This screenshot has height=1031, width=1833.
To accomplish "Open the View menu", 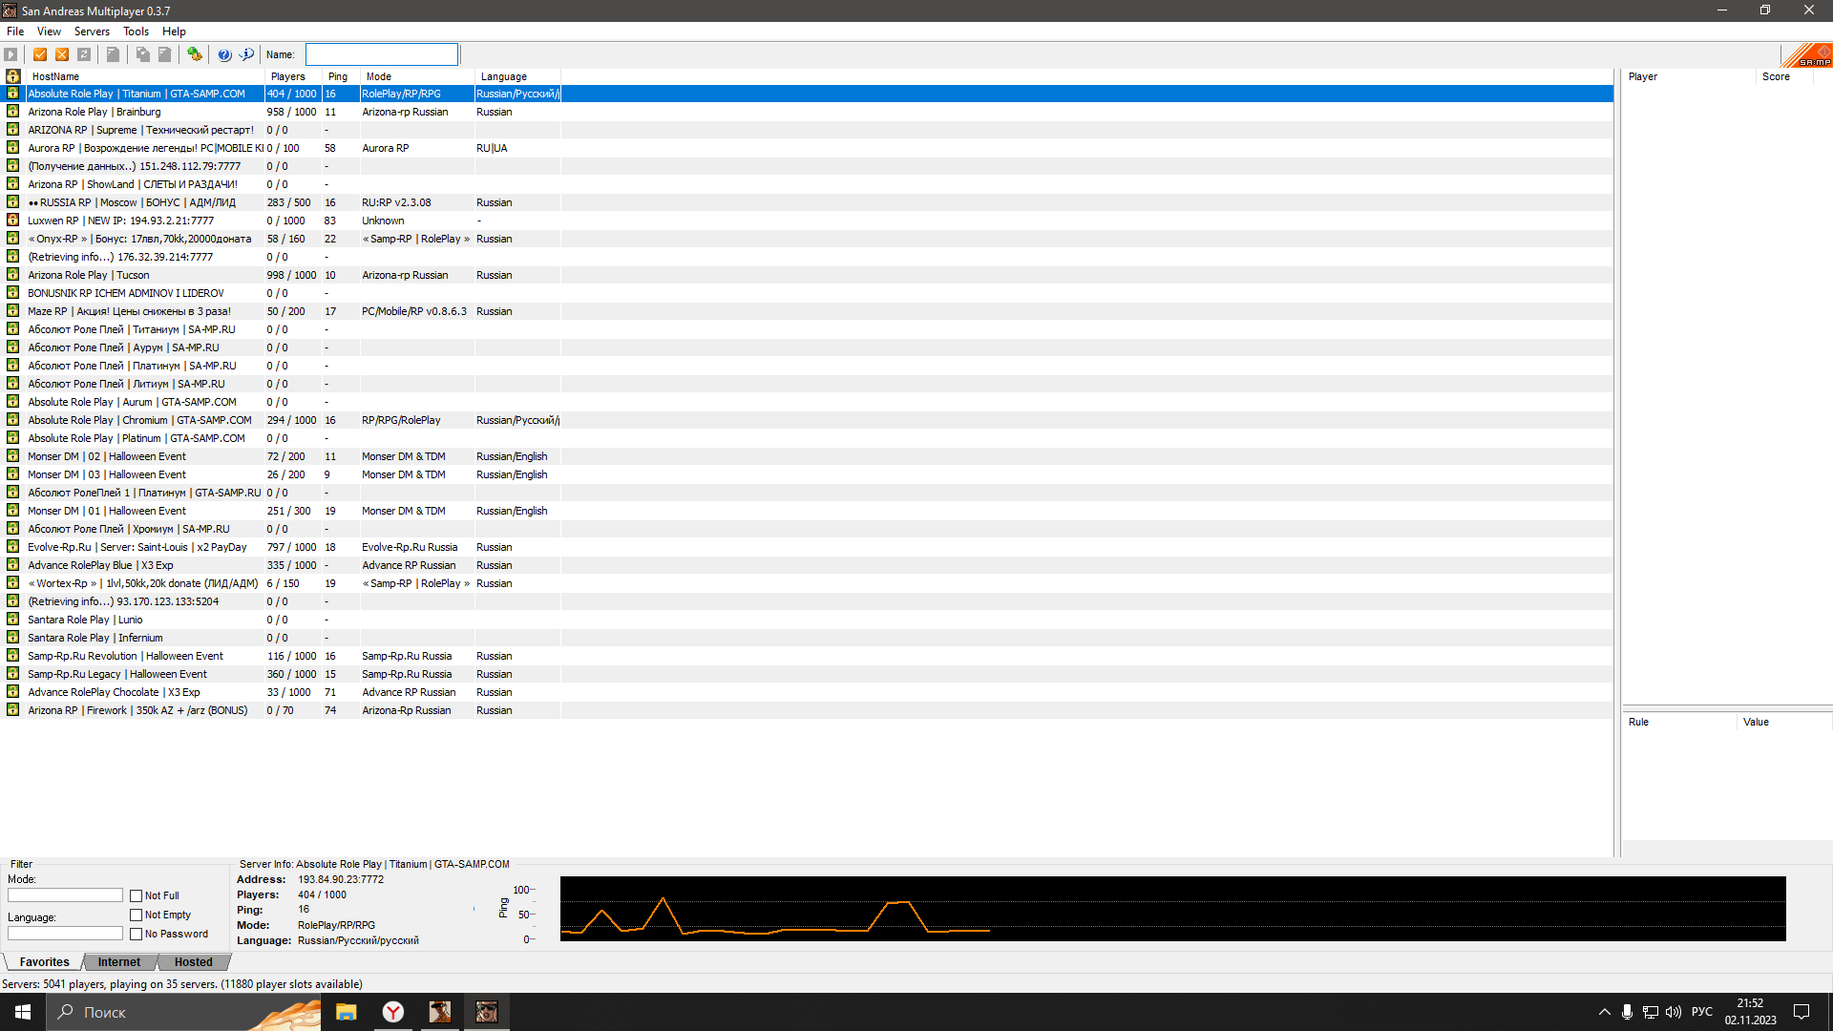I will (49, 32).
